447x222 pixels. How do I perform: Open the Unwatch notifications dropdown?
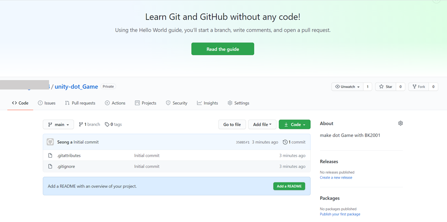coord(347,87)
